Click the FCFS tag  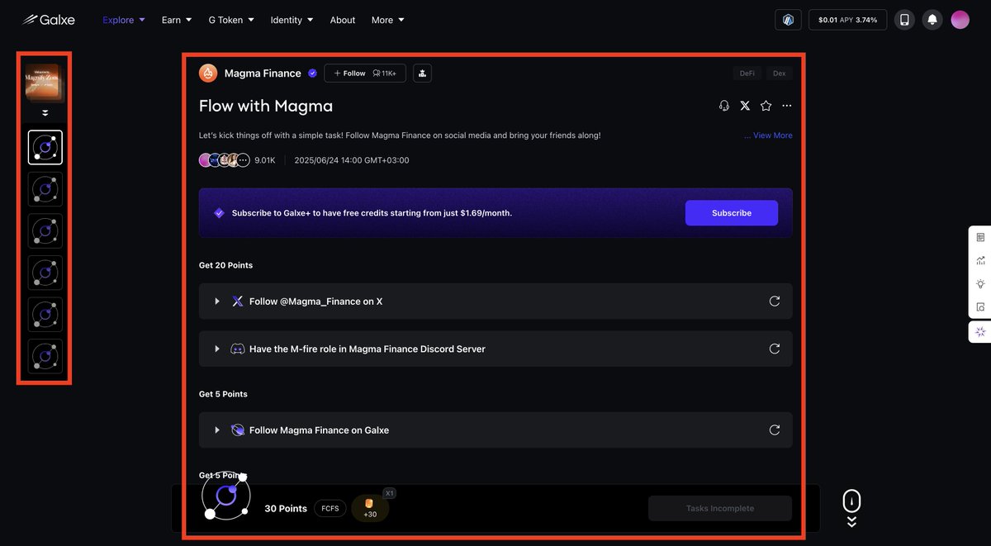point(330,509)
